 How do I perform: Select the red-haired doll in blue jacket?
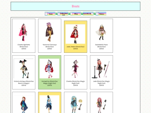[x=23, y=104]
